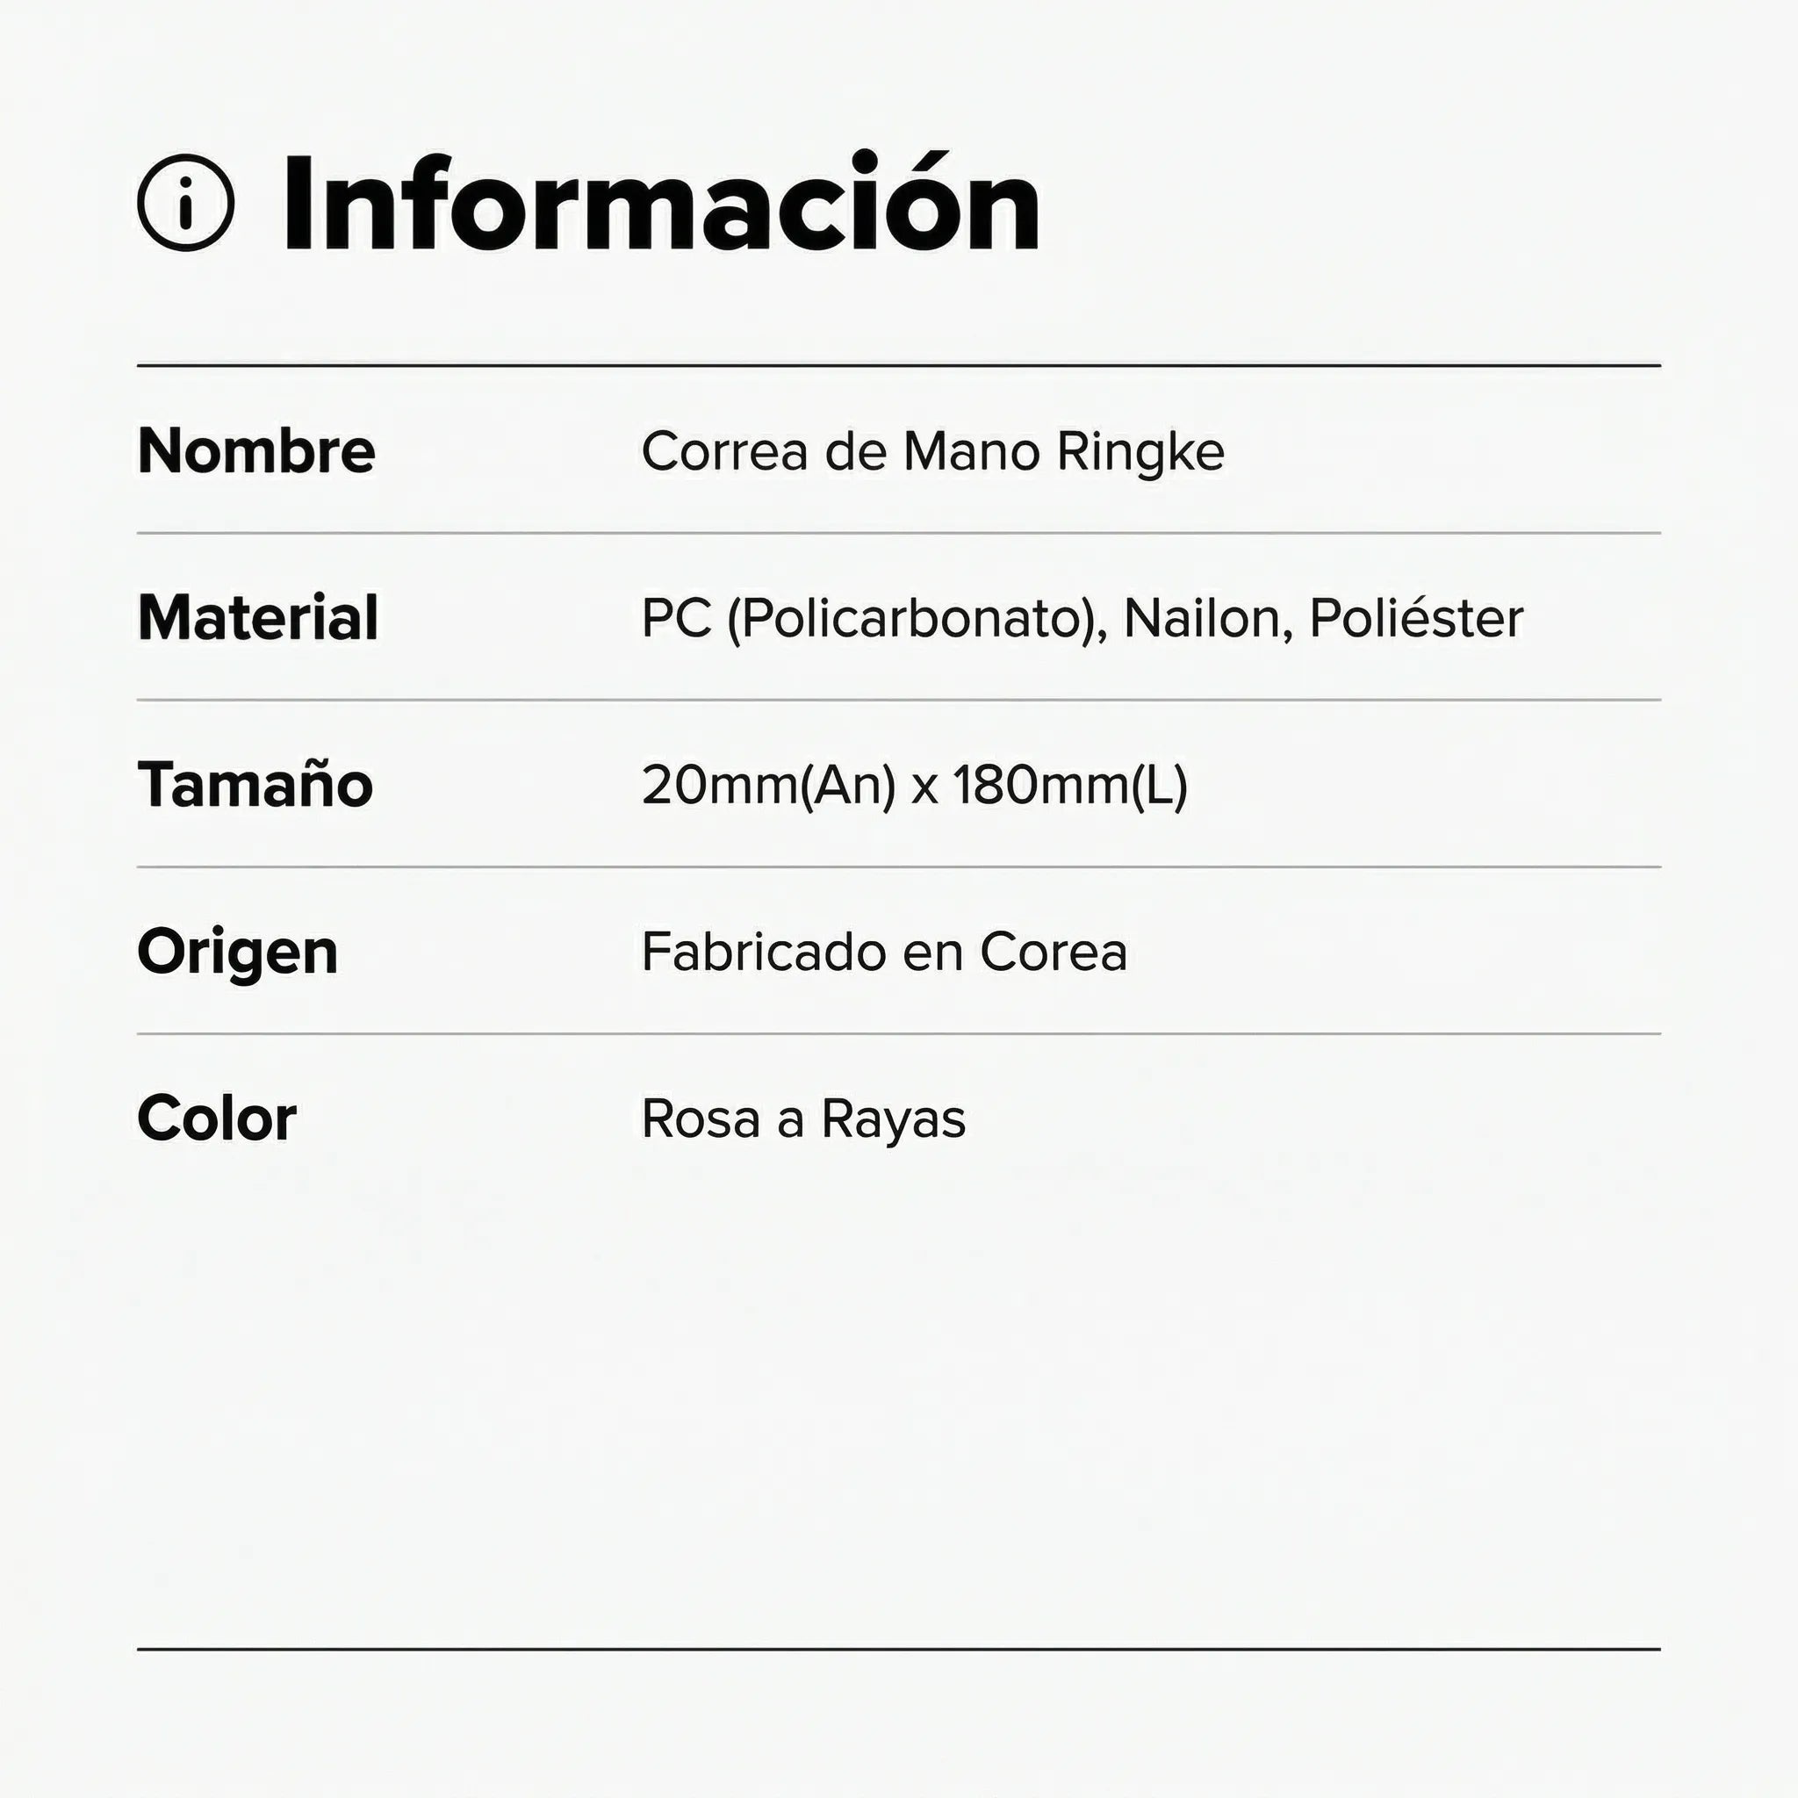1798x1798 pixels.
Task: Select the Color label
Action: (217, 1118)
